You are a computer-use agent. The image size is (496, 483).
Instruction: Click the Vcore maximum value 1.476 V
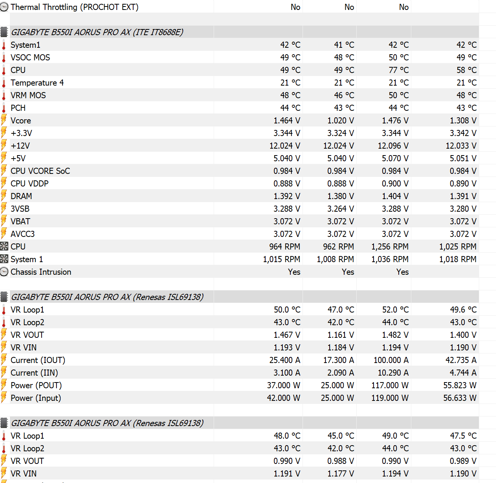tap(395, 120)
